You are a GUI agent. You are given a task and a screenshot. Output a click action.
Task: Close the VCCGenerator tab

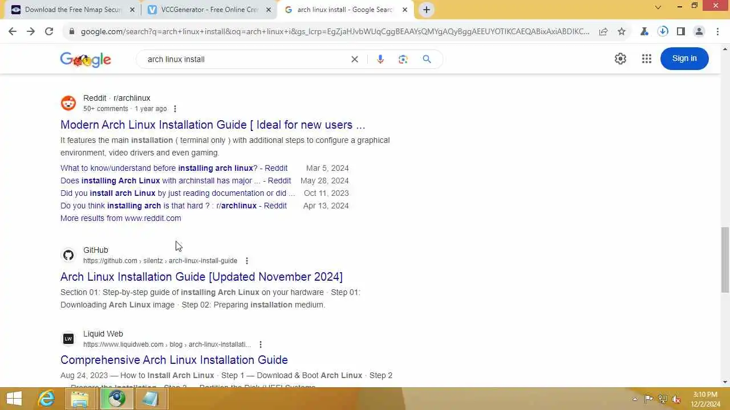269,10
